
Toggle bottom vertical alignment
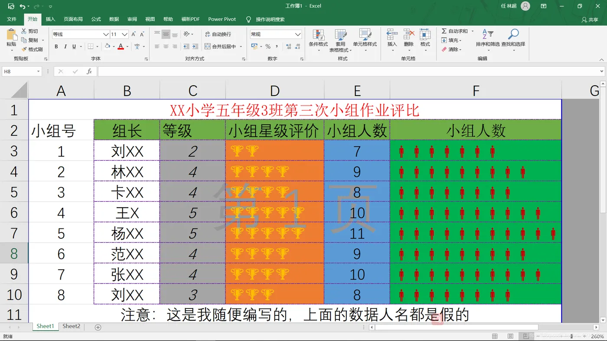(175, 34)
